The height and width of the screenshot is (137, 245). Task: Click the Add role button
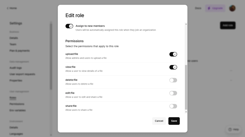[228, 25]
